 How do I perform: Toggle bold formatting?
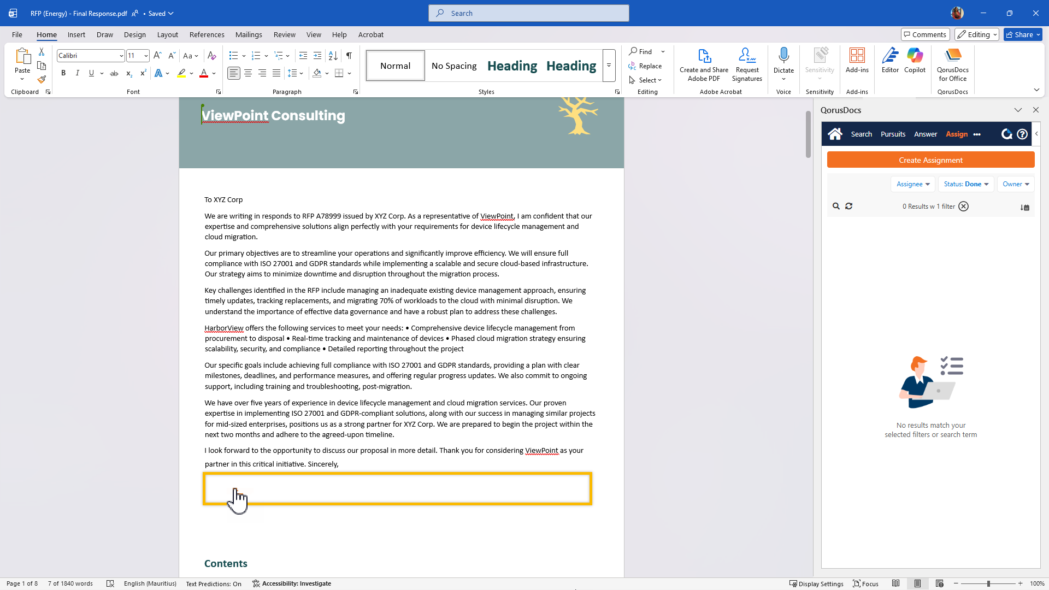click(63, 73)
